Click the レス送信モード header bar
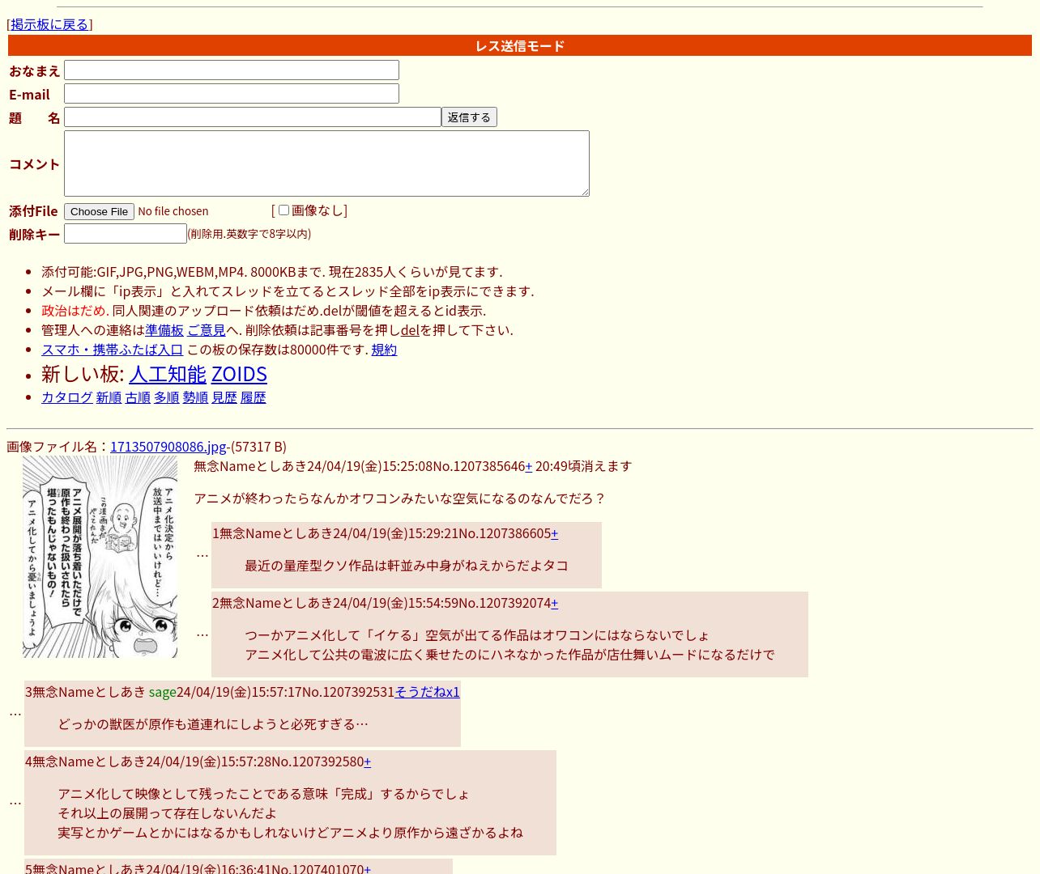1040x874 pixels. coord(520,45)
